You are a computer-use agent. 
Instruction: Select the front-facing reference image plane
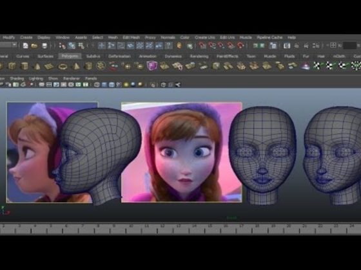(182, 152)
